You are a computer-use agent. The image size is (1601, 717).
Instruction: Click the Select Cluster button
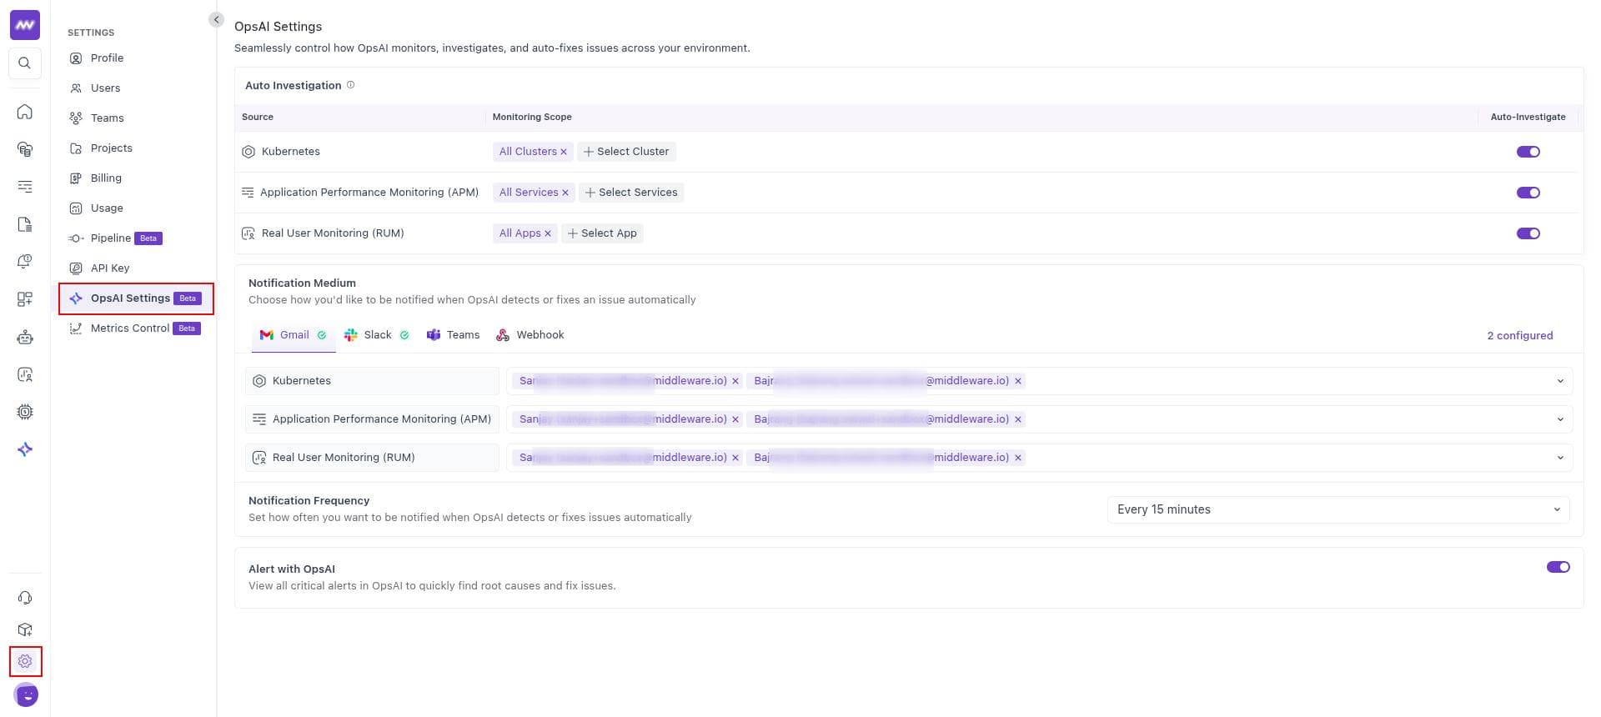click(x=626, y=152)
